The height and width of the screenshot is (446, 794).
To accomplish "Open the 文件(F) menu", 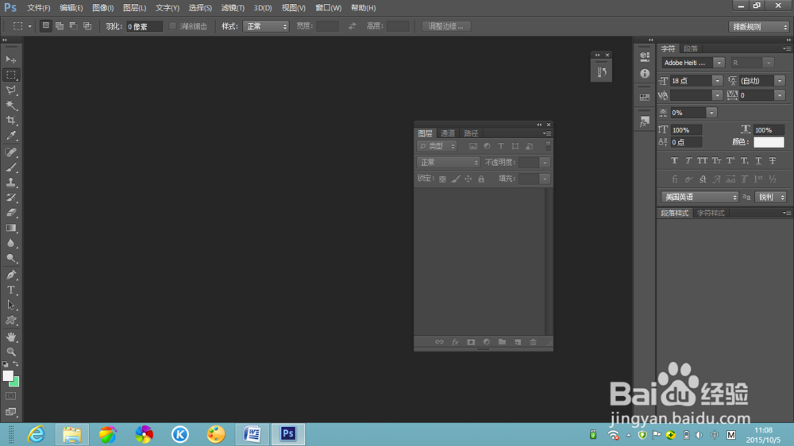I will tap(38, 8).
